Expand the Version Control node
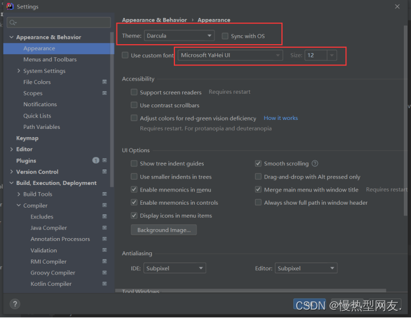This screenshot has height=318, width=411. [11, 172]
